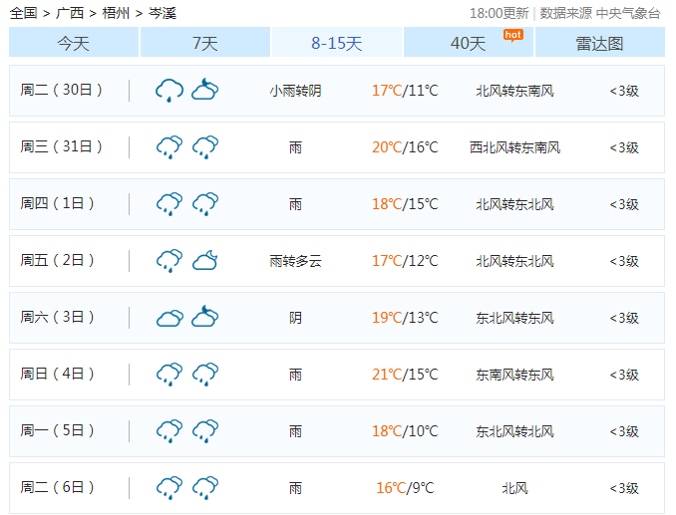The height and width of the screenshot is (515, 676).
Task: Open the 雷达图 radar tab
Action: [599, 43]
